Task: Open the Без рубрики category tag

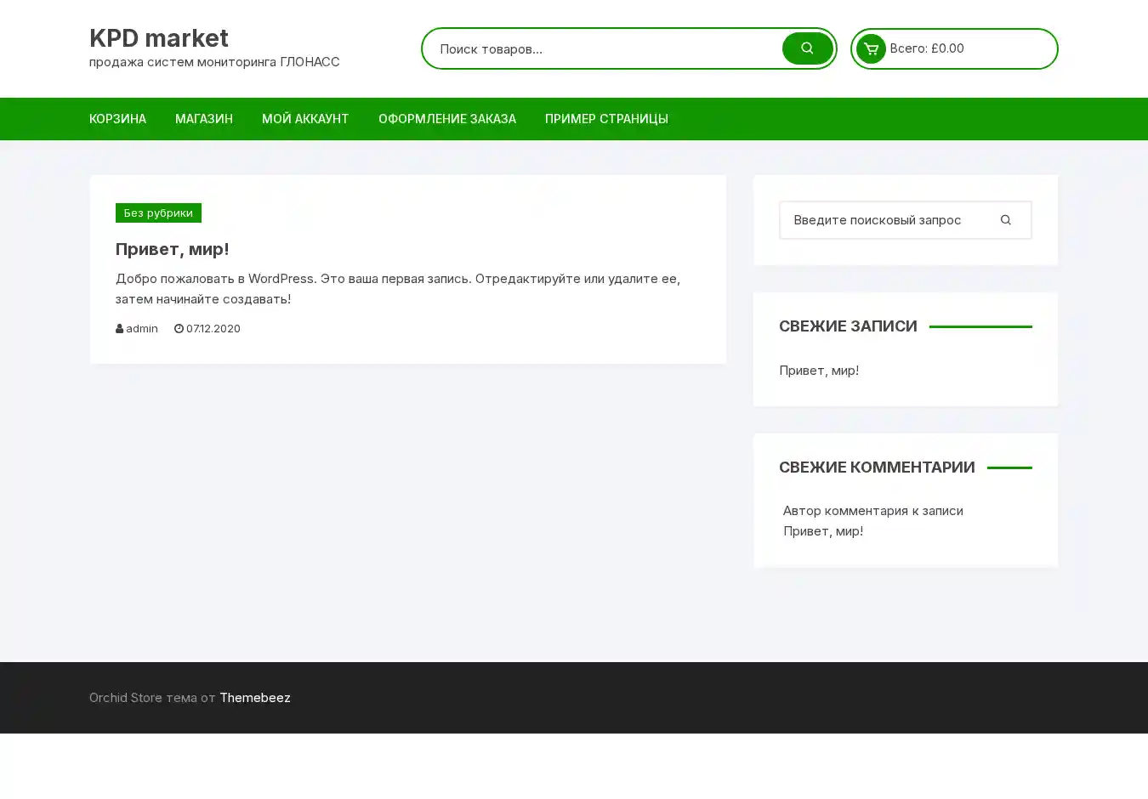Action: click(158, 213)
